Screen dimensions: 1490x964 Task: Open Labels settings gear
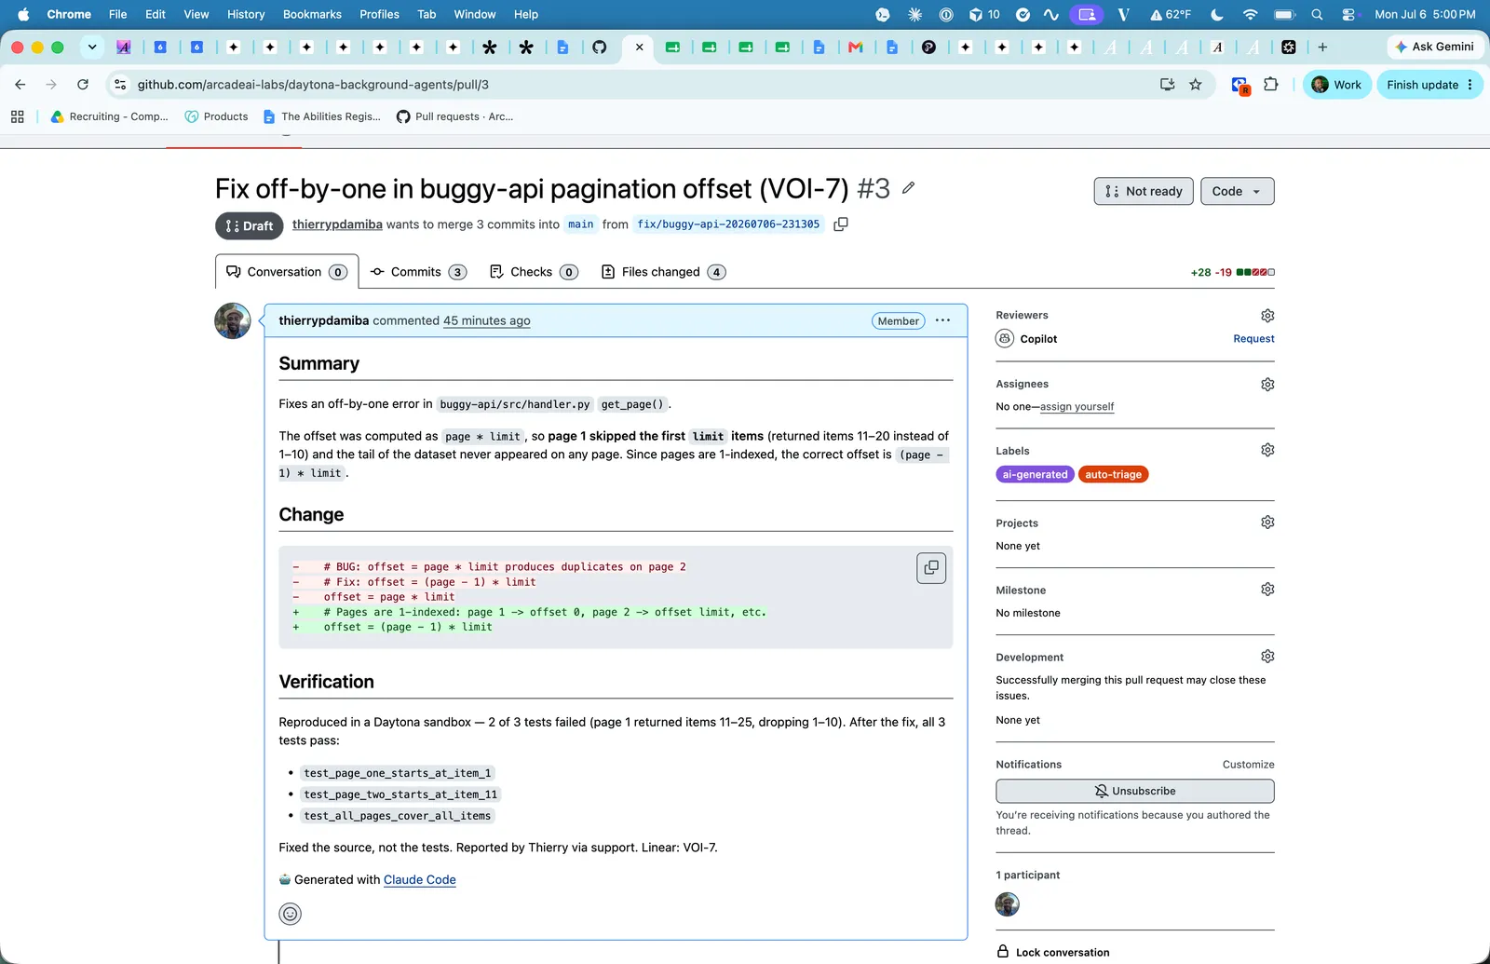(x=1267, y=450)
